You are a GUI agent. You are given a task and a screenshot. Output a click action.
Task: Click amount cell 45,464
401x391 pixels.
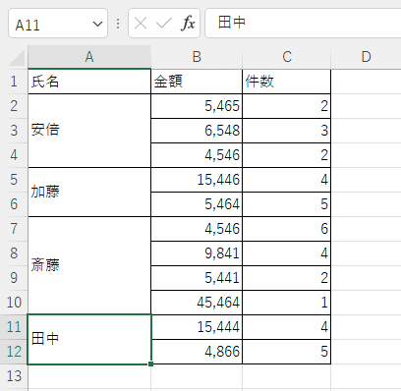click(x=197, y=303)
